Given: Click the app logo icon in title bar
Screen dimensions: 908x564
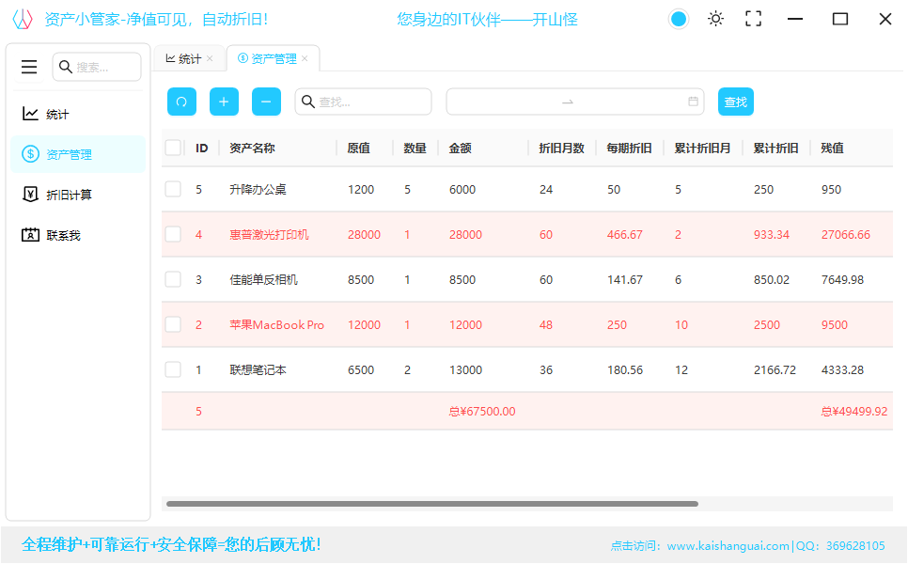Looking at the screenshot, I should pyautogui.click(x=23, y=19).
